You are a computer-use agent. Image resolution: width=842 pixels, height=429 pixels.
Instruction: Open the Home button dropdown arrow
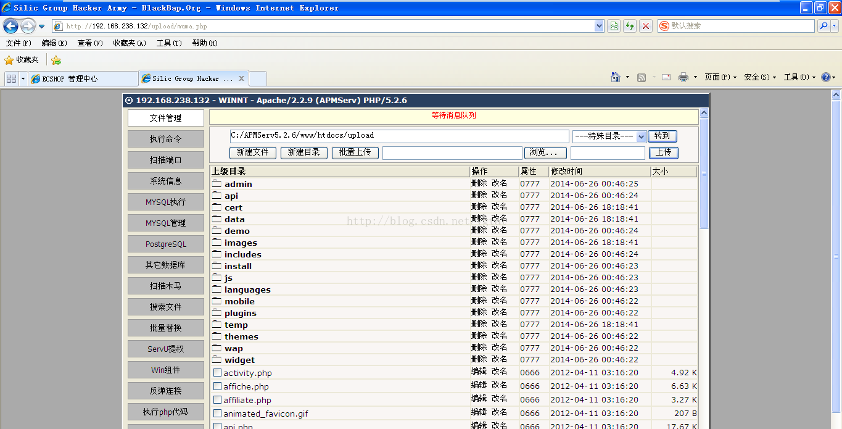[627, 77]
